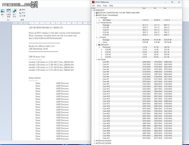Image resolution: width=189 pixels, height=145 pixels.
Task: Click the Temperatures thermometer icon
Action: 99,23
